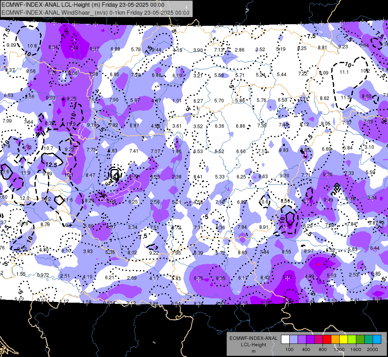This screenshot has height=357, width=388.
Task: Click the wind shear value '3.61'
Action: (177, 126)
